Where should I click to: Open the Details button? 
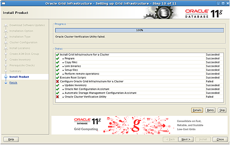coord(197,110)
